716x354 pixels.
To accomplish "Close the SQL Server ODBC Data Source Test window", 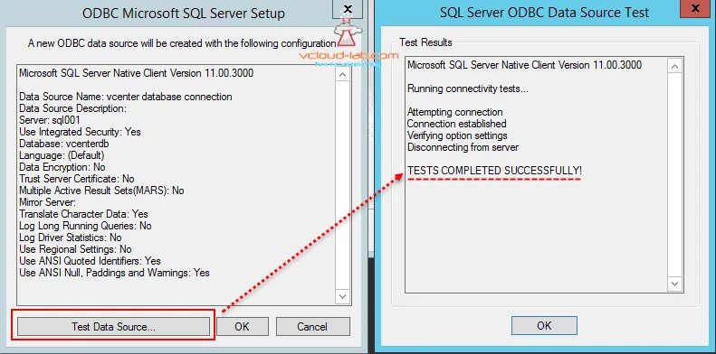I will tap(695, 8).
